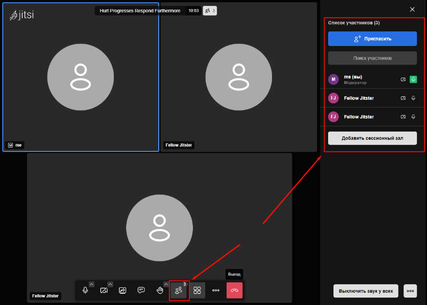The height and width of the screenshot is (305, 427).
Task: Click the green microphone icon for me
Action: tap(413, 79)
